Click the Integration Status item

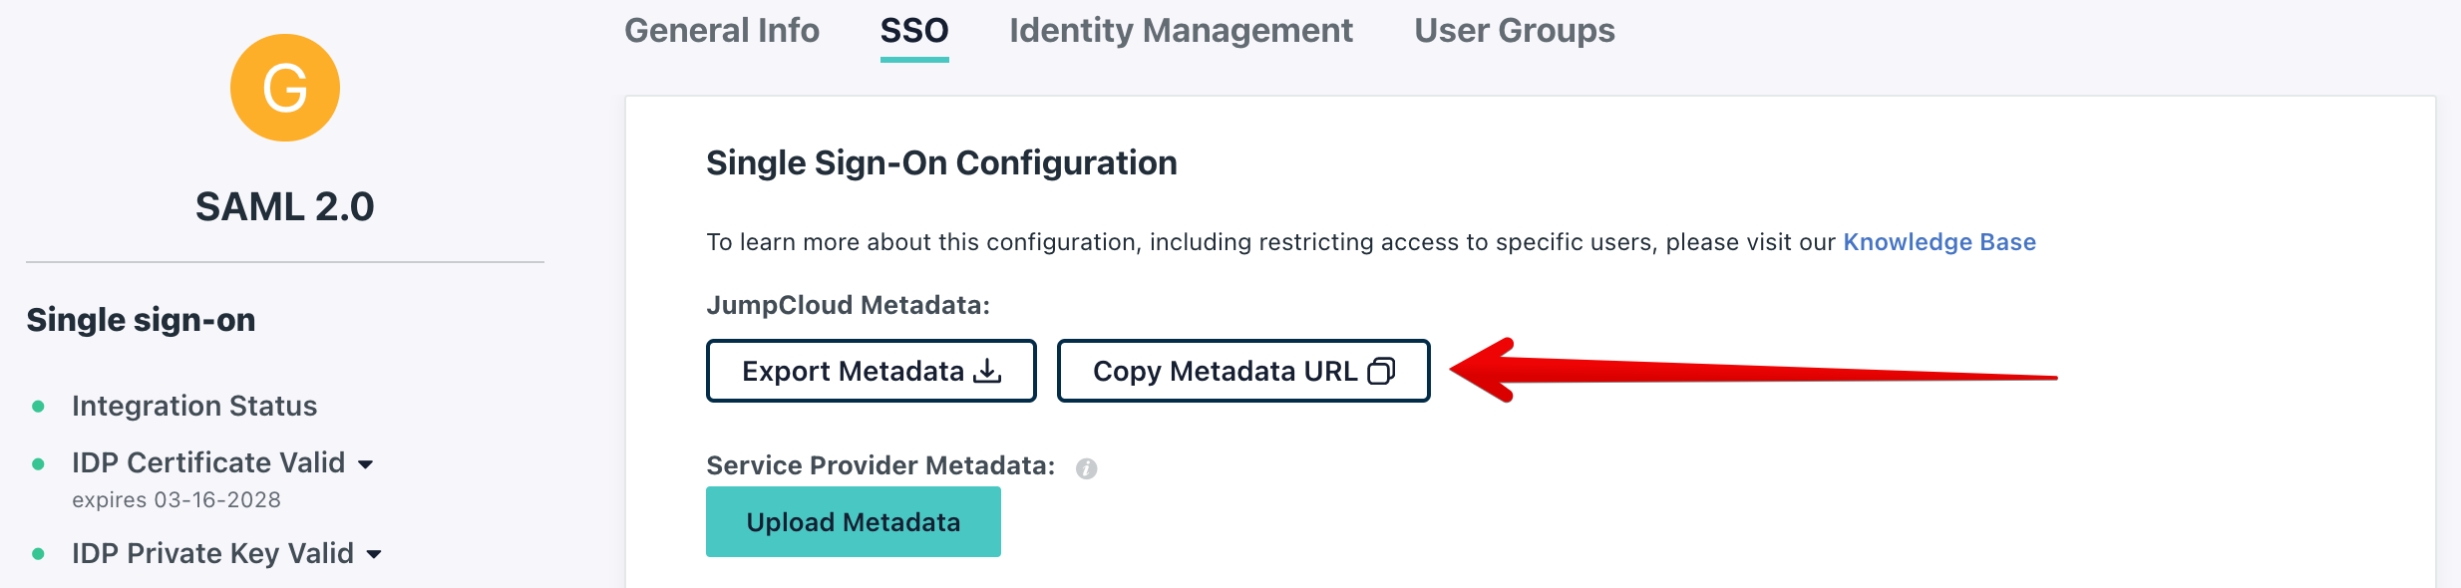pyautogui.click(x=194, y=406)
